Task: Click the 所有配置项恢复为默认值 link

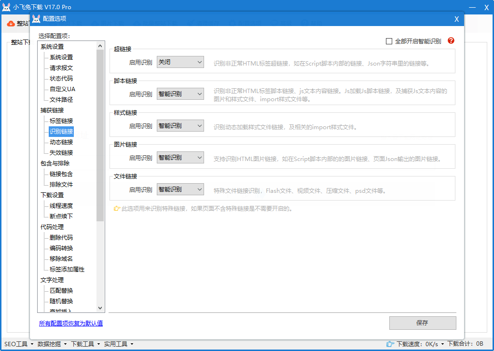Action: (x=71, y=323)
